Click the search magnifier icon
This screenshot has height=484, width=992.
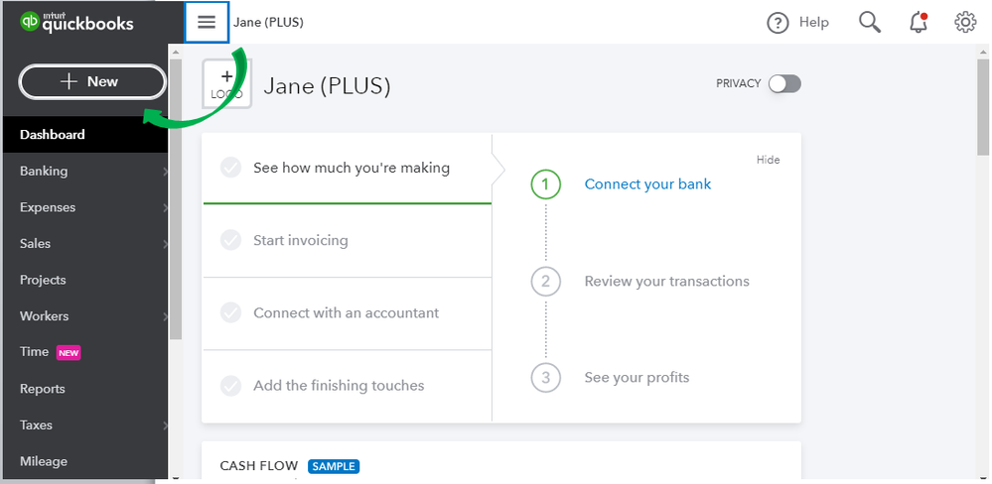870,22
